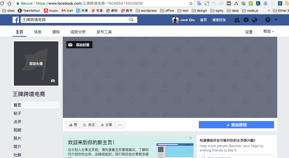
Task: Click camera icon on profile picture
Action: [x=53, y=81]
